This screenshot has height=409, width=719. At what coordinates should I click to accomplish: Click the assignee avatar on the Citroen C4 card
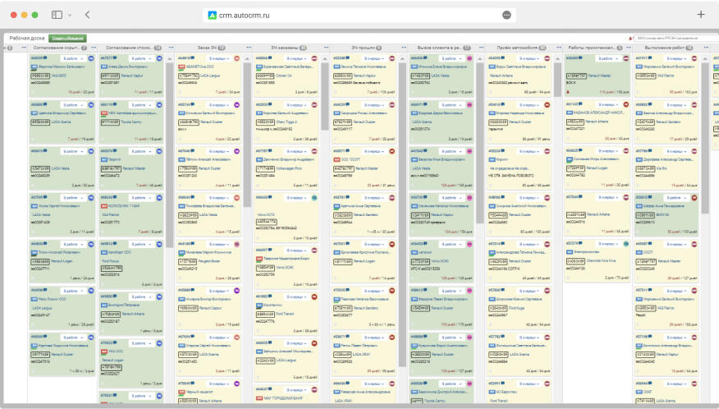[x=314, y=59]
